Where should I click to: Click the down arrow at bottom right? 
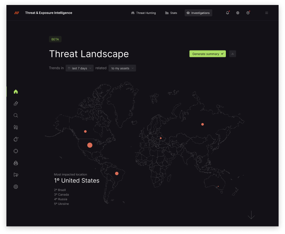[x=251, y=215]
